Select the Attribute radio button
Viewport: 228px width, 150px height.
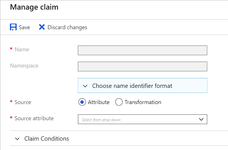point(82,102)
